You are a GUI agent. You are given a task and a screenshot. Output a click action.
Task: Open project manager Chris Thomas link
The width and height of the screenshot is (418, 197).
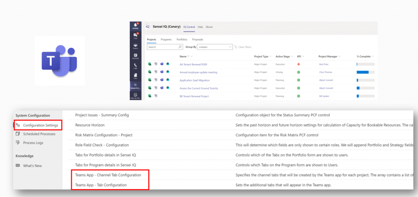[x=325, y=73]
